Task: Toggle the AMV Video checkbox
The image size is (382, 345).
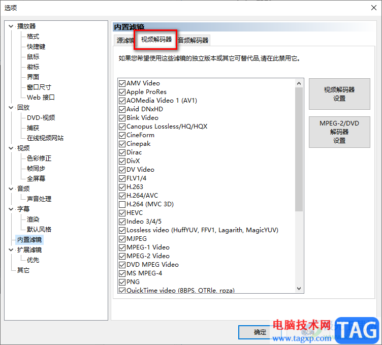Action: pos(122,83)
